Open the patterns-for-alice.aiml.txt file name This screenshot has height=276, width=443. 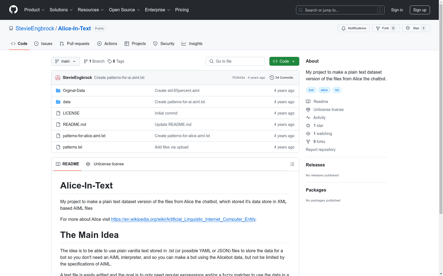click(x=84, y=136)
